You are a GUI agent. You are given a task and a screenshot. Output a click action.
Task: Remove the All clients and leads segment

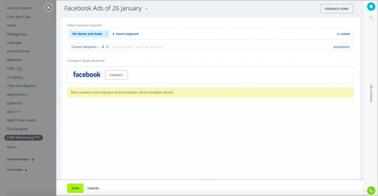tap(106, 34)
